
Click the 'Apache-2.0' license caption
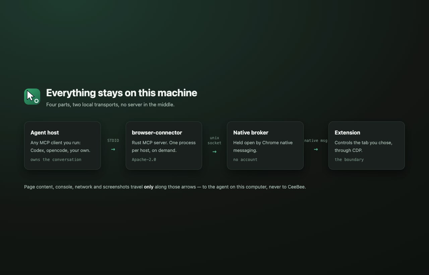click(x=144, y=160)
